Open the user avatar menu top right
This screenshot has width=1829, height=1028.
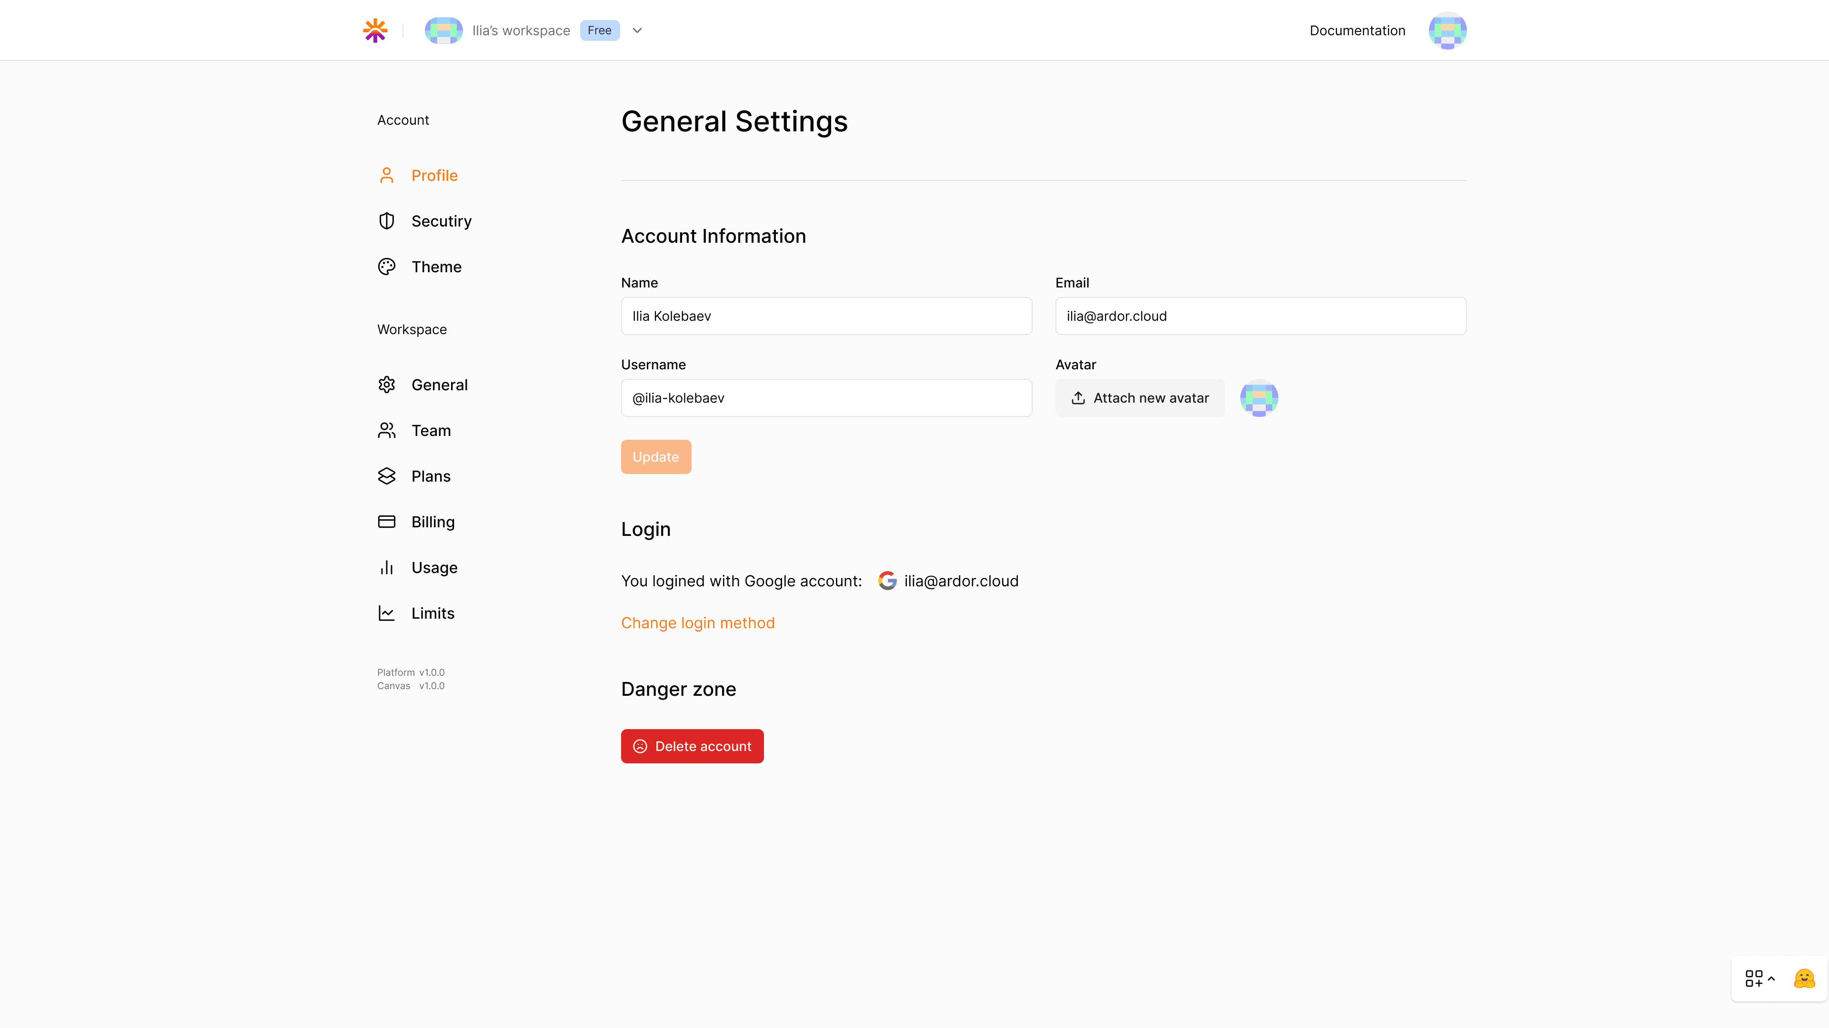1447,30
